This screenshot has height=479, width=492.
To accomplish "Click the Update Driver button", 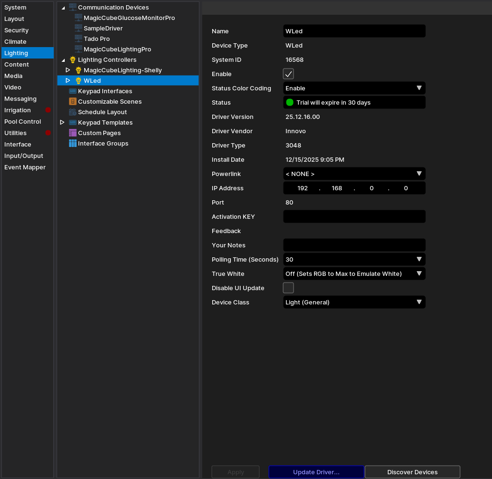I will [316, 472].
